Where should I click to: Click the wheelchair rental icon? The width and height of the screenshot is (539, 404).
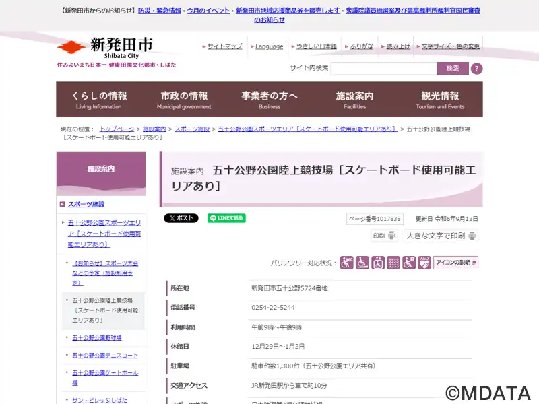[409, 263]
